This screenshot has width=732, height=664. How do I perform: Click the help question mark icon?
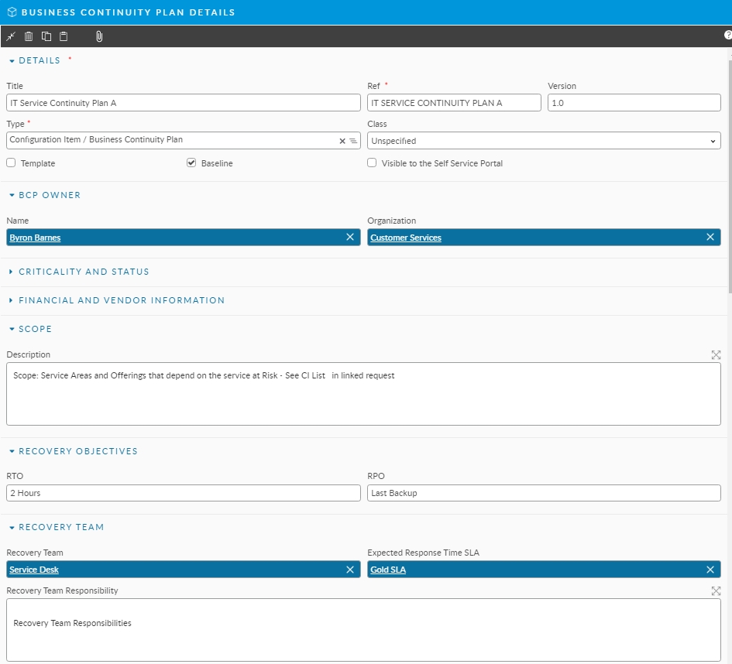point(727,36)
